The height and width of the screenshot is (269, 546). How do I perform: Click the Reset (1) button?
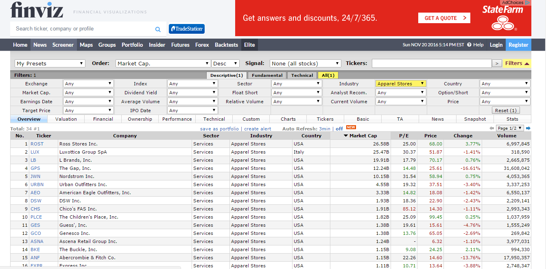point(505,111)
